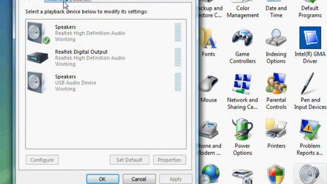Image resolution: width=327 pixels, height=184 pixels.
Task: Select the Realtek Digital Output device
Action: coord(106,58)
